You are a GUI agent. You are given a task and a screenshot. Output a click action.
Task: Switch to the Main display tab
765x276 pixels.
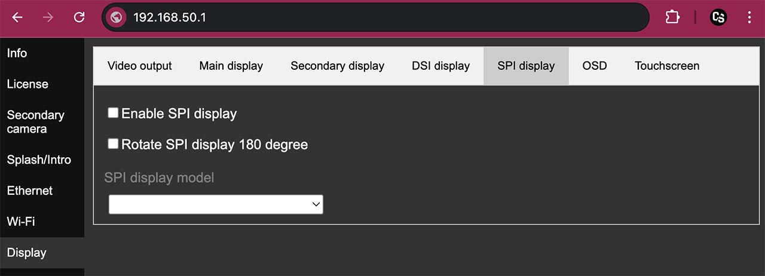tap(231, 66)
